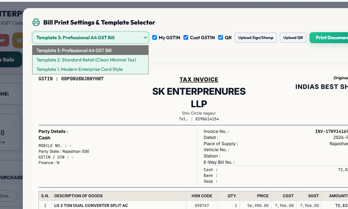
Task: Click Party State : Rajasthan (08) line
Action: click(64, 151)
